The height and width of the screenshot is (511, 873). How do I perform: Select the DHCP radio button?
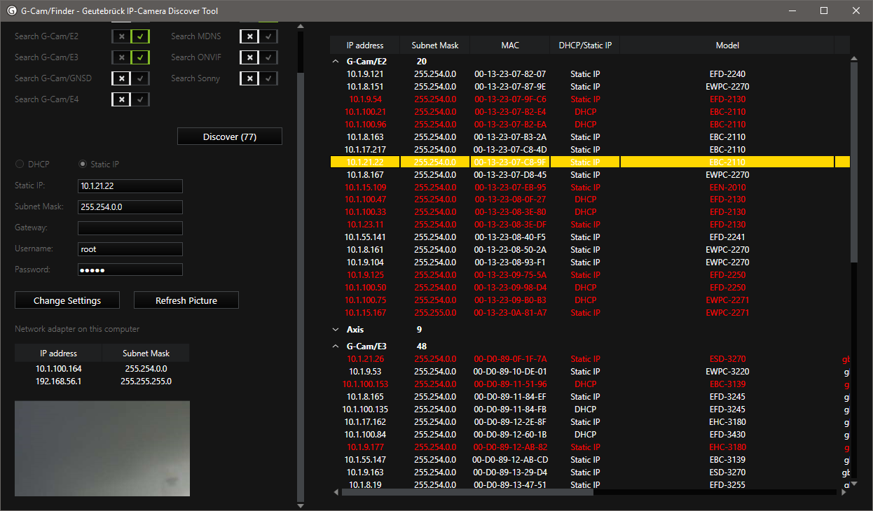click(20, 164)
